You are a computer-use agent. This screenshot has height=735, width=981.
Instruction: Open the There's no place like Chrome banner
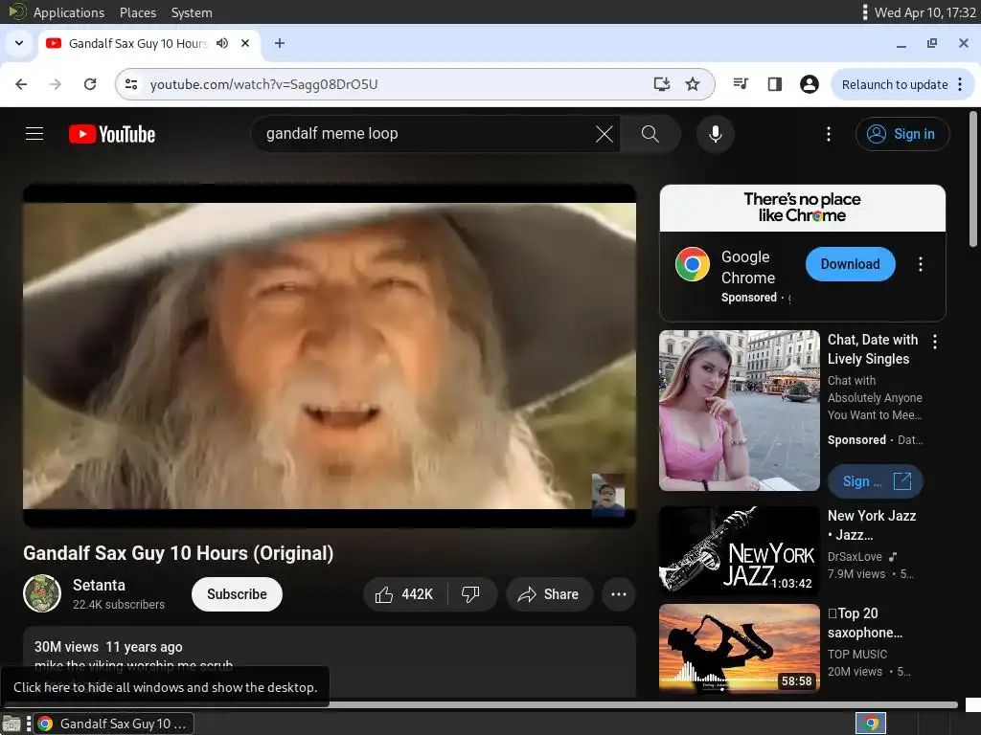(x=802, y=208)
